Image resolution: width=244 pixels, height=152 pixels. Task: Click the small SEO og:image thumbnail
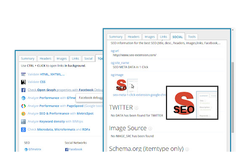click(127, 85)
